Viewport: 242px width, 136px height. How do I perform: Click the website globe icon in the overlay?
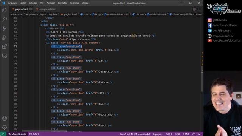click(209, 36)
